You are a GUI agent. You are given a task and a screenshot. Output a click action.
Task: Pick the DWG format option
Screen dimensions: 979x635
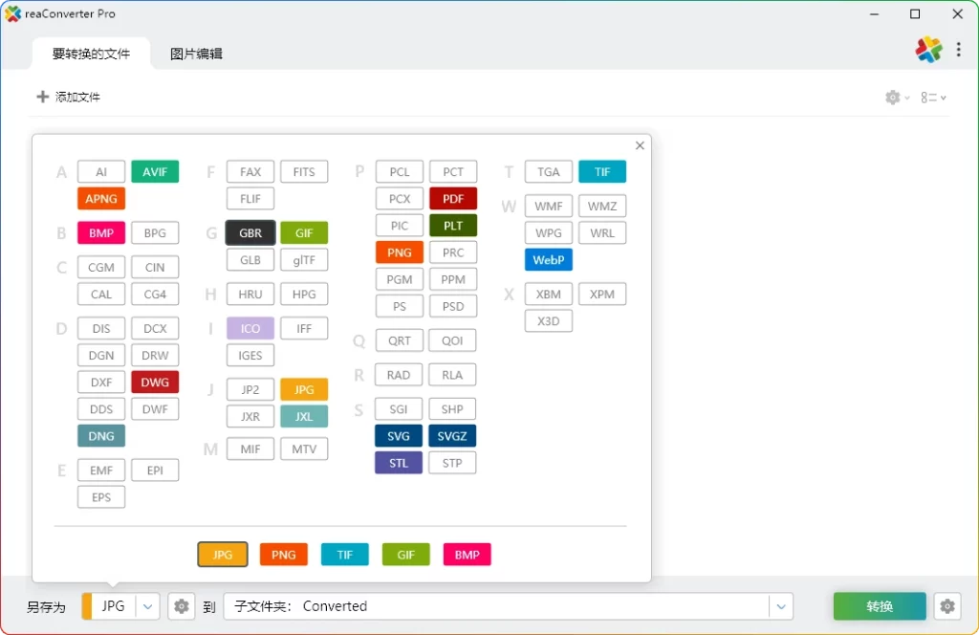(155, 382)
